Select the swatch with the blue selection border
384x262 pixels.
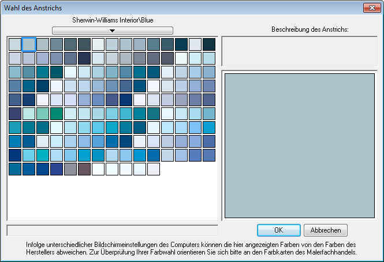29,44
